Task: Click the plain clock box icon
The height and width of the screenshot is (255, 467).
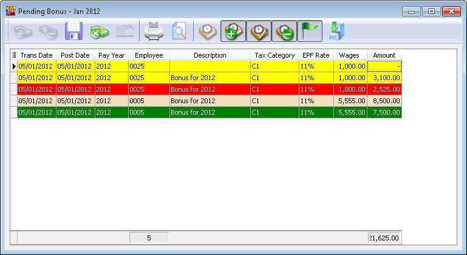Action: (x=208, y=31)
